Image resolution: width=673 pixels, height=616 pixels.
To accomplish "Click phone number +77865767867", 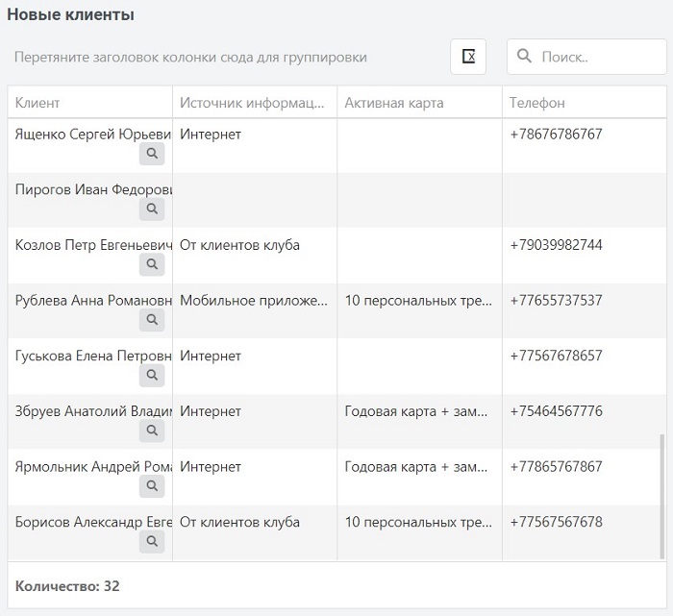I will point(556,466).
